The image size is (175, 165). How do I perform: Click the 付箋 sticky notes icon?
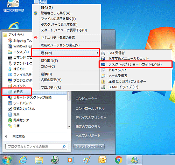click(10, 126)
